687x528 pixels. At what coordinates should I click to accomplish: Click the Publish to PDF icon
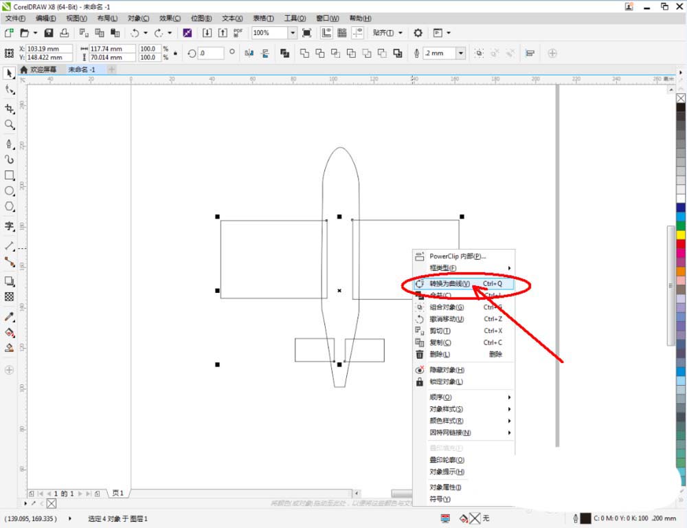tap(238, 33)
